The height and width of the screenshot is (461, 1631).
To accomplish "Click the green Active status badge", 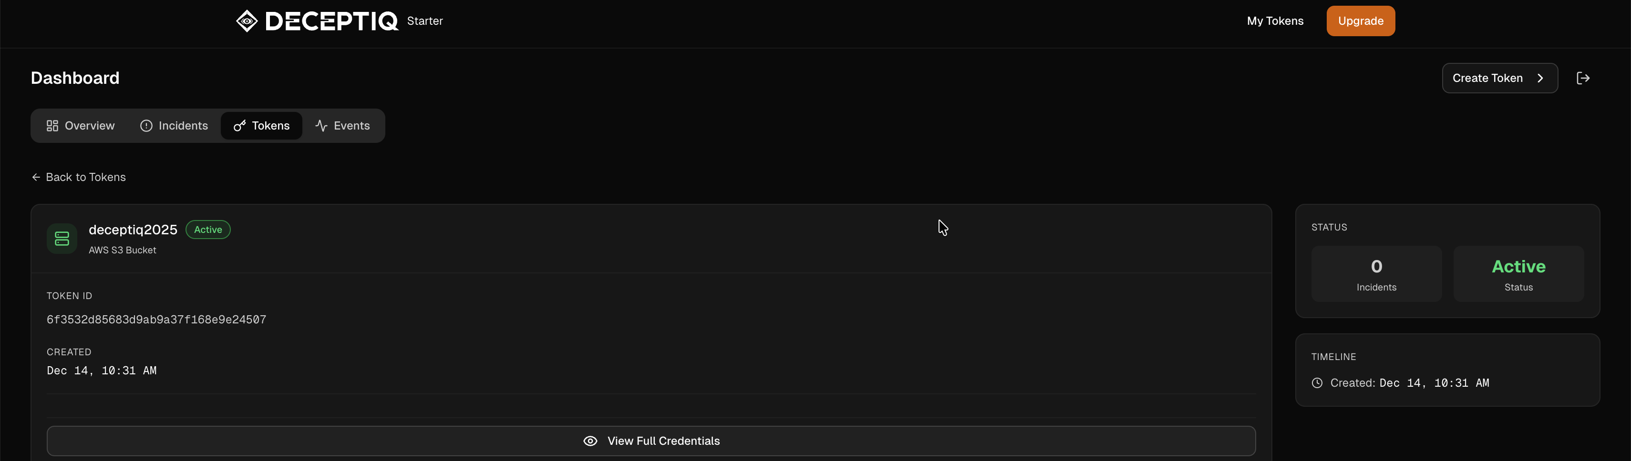I will (x=207, y=230).
